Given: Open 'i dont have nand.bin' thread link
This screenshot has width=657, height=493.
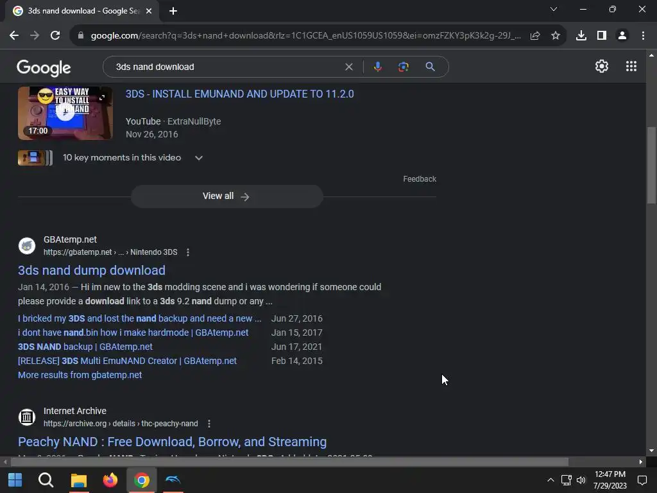Looking at the screenshot, I should tap(133, 333).
